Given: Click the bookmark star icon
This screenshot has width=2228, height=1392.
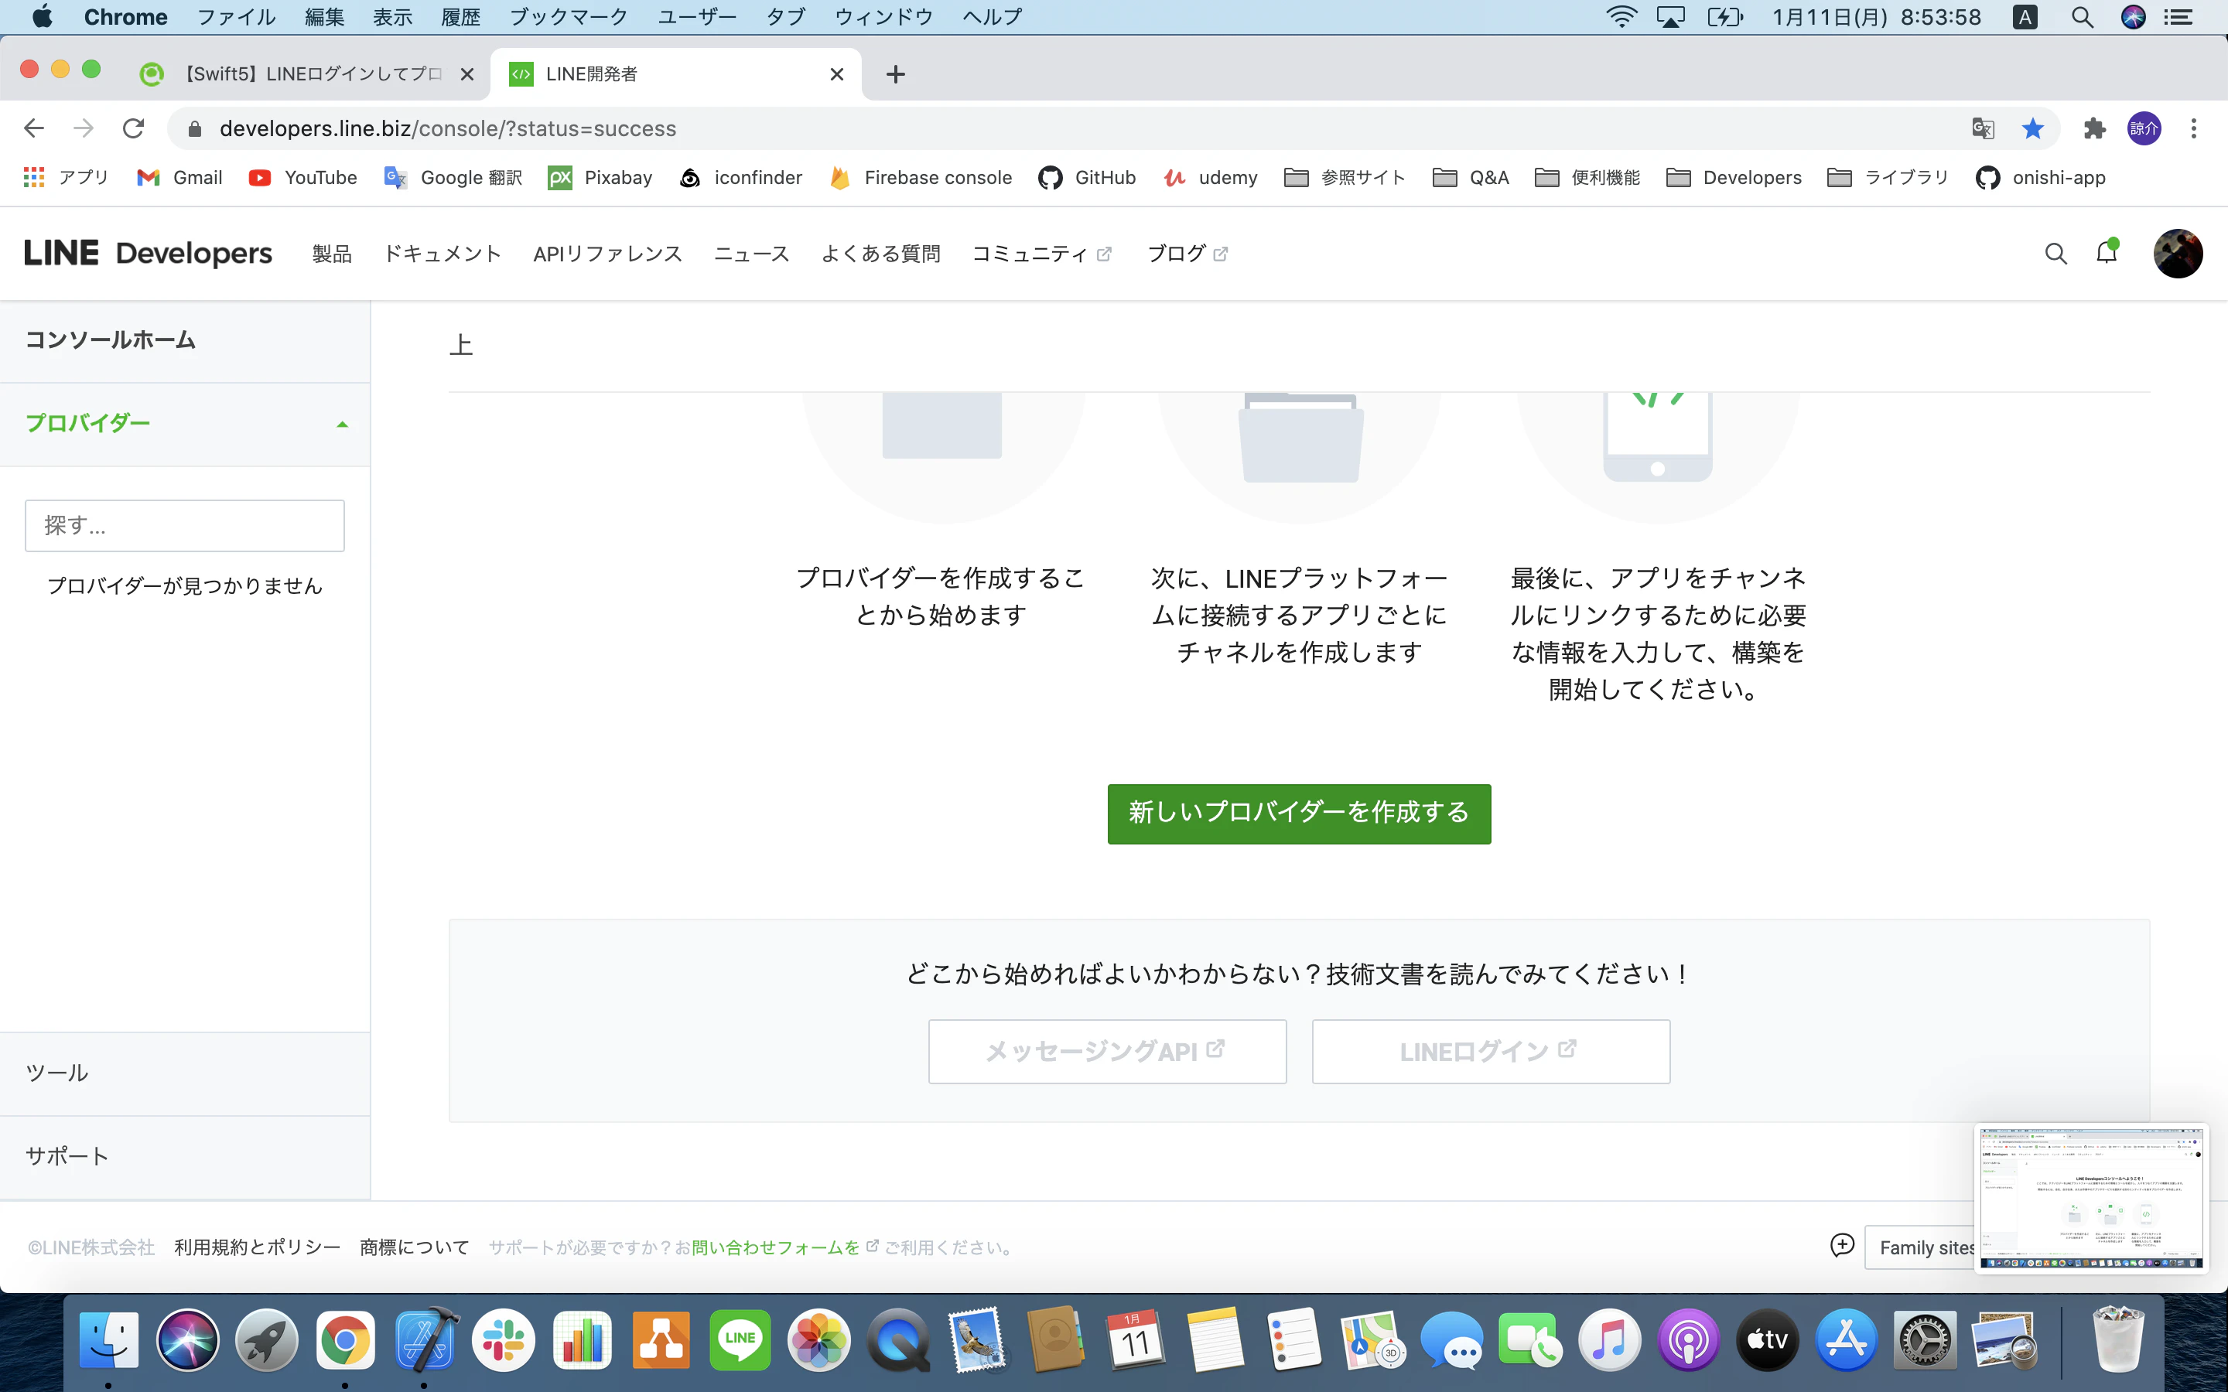Looking at the screenshot, I should [x=2032, y=129].
